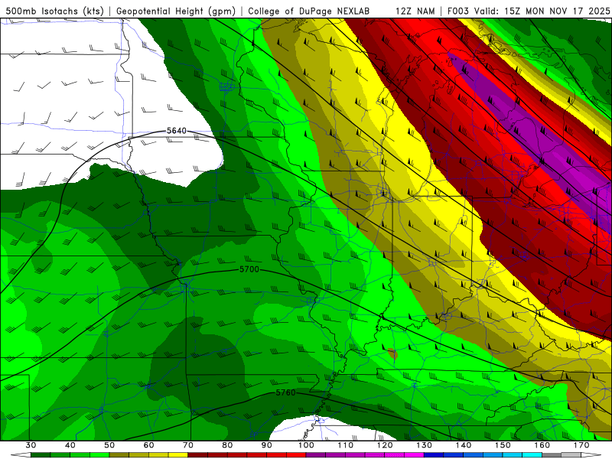
Task: Click the 40 value on the color scale
Action: [70, 445]
